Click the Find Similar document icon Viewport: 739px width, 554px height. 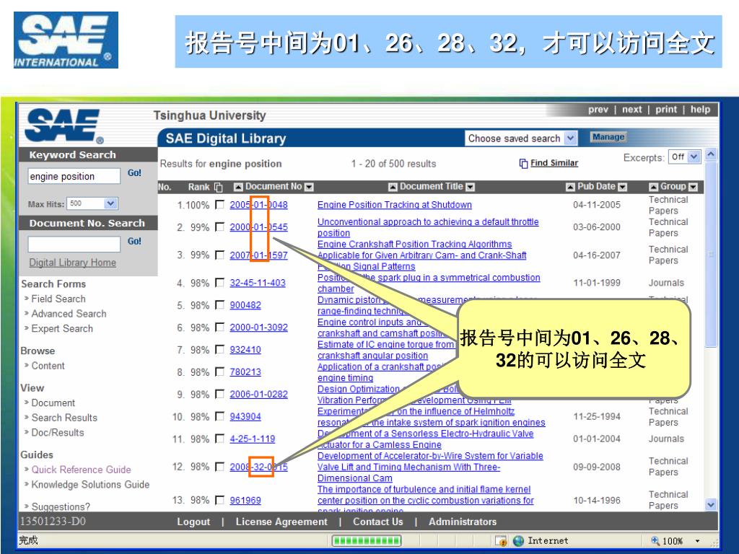523,164
